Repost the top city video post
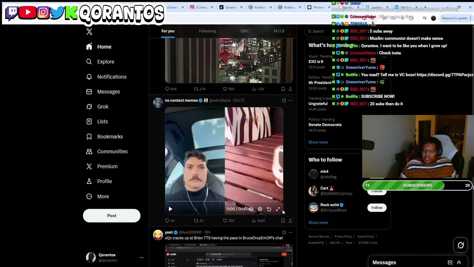 [x=200, y=89]
